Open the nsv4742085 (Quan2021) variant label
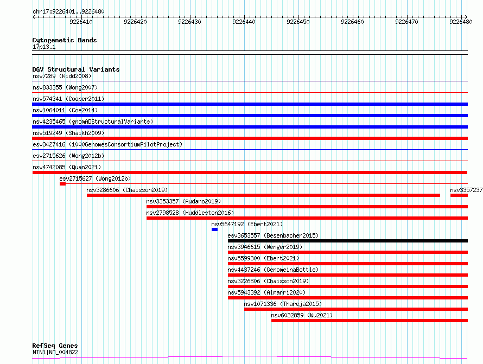This screenshot has width=483, height=364. 67,167
